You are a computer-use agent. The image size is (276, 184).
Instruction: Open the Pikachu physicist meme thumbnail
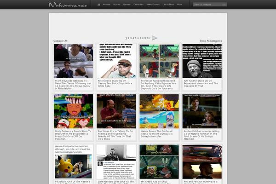[x=73, y=161]
